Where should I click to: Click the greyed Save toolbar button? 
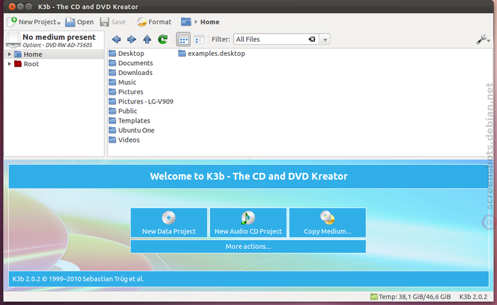click(113, 22)
